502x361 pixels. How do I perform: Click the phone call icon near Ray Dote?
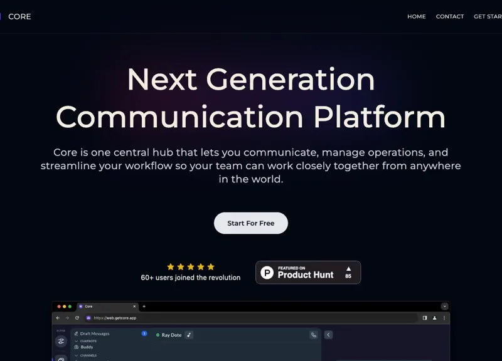[x=314, y=335]
